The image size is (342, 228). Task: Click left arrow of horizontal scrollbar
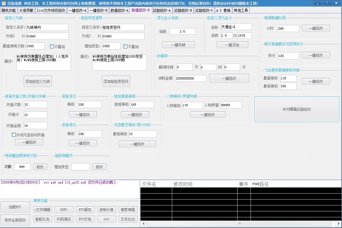143,224
